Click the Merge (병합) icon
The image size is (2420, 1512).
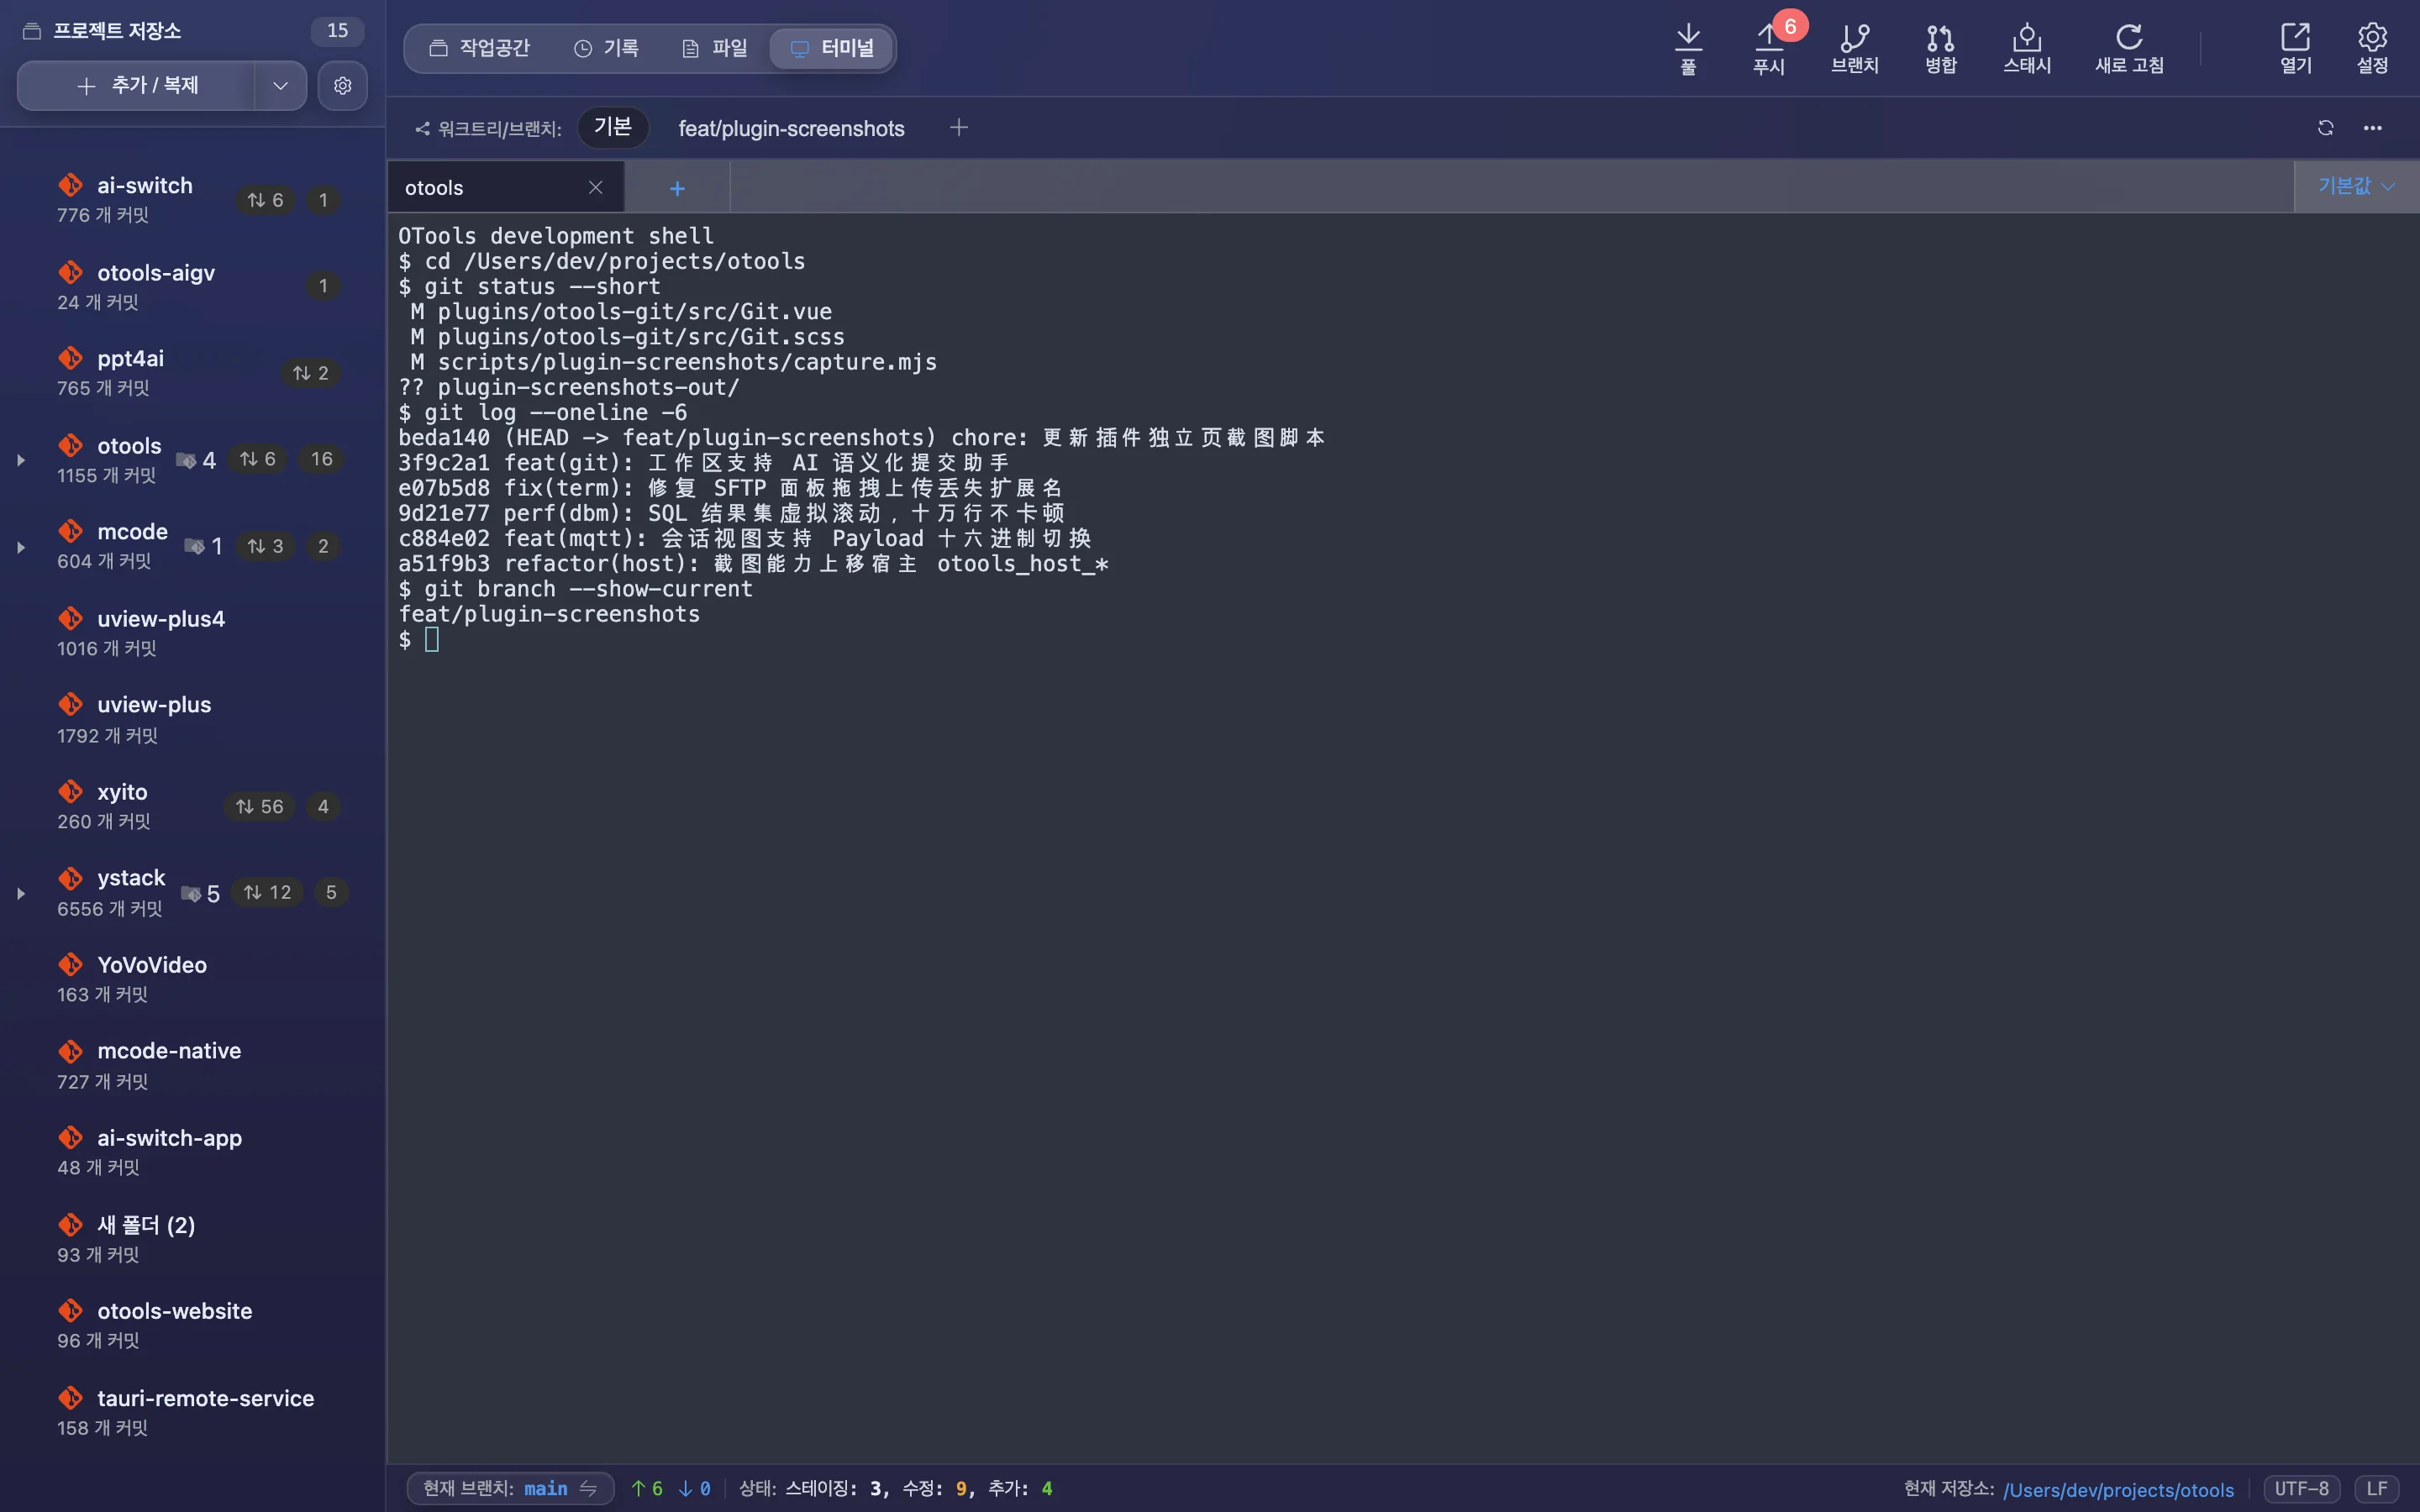click(x=1940, y=48)
